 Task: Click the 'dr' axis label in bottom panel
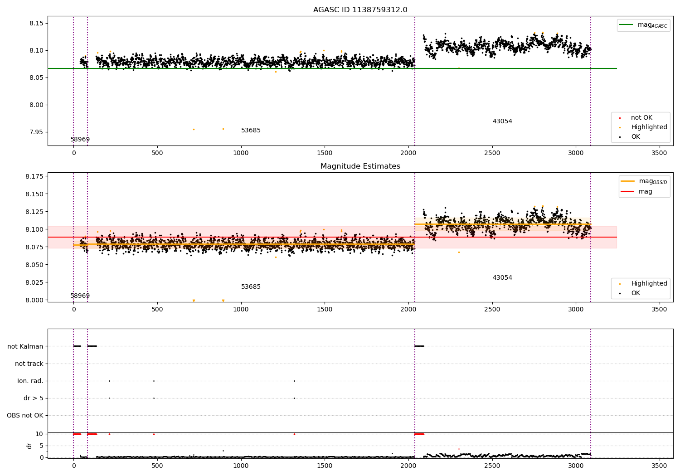click(29, 446)
